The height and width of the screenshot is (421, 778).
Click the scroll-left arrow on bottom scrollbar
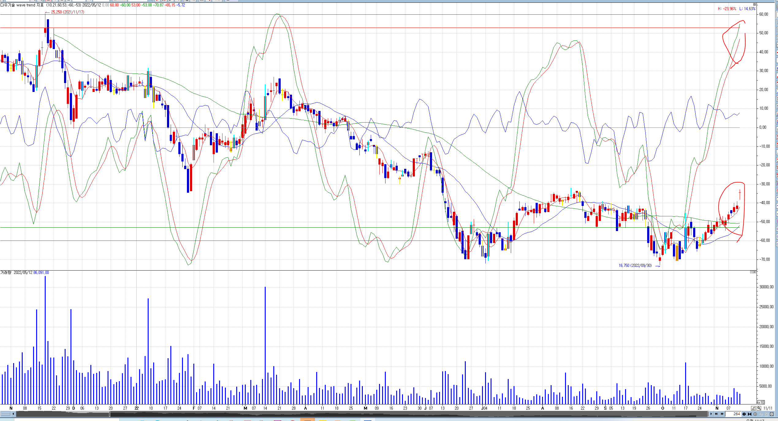[13, 414]
